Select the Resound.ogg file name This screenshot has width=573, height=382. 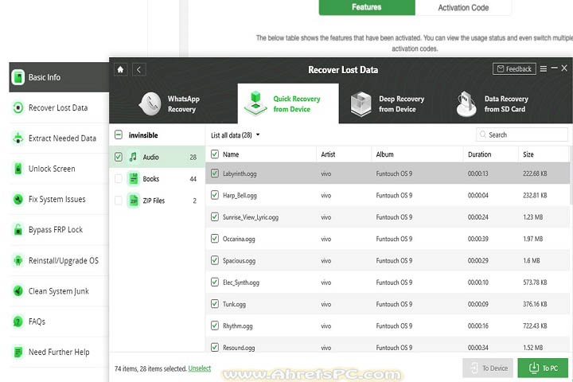click(x=239, y=347)
